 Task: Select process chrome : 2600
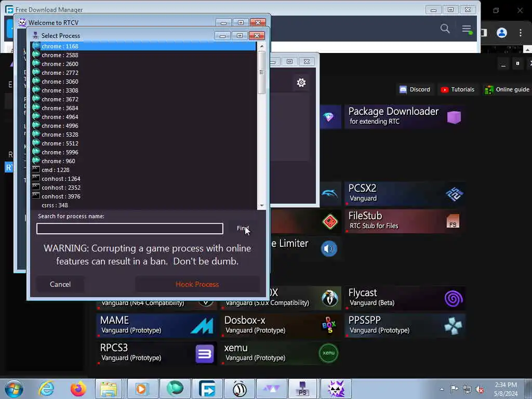pos(143,64)
